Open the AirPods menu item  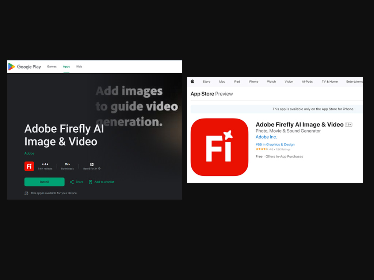[307, 81]
